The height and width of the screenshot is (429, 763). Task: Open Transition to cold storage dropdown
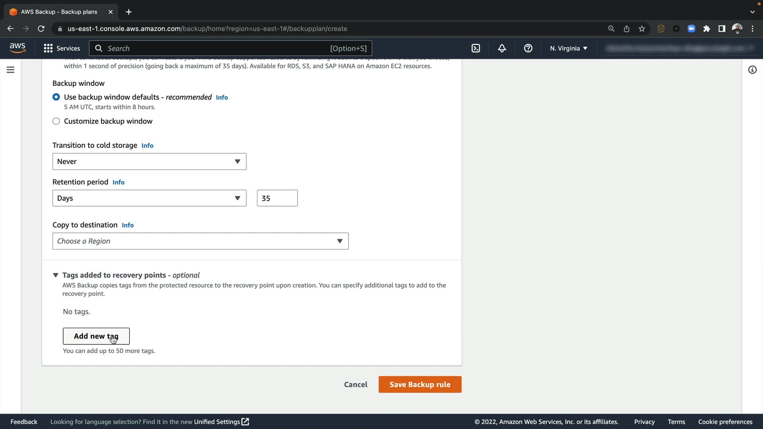[149, 162]
